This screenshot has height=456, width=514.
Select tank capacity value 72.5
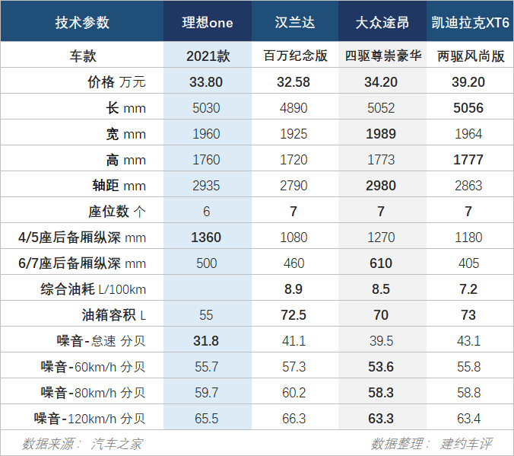click(293, 315)
